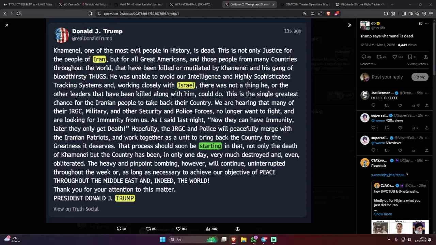The height and width of the screenshot is (245, 436).
Task: Open File Explorer from the taskbar
Action: [x=244, y=240]
